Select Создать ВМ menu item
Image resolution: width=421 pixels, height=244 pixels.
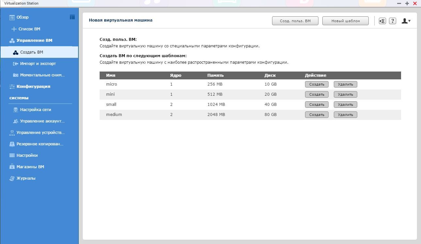[x=39, y=52]
